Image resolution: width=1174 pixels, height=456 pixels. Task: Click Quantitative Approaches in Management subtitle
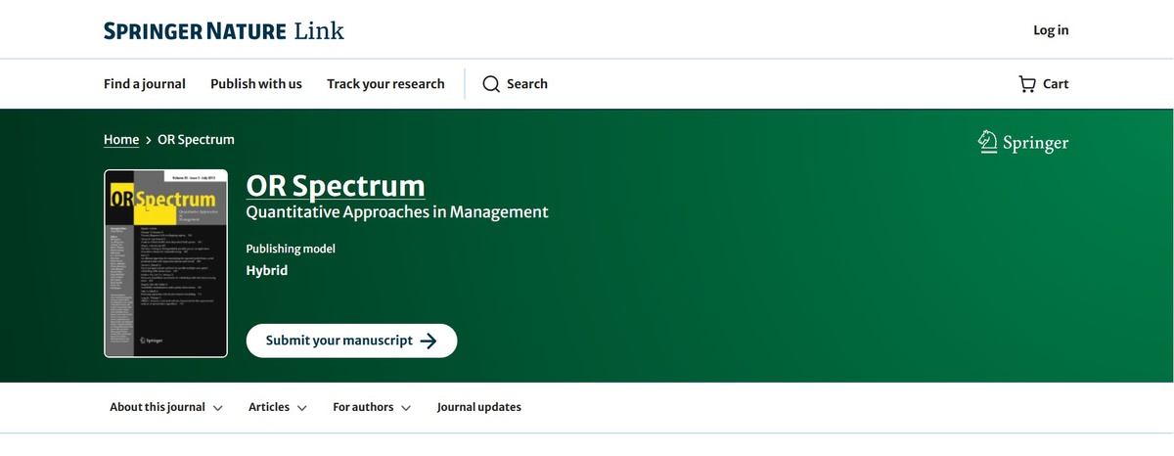pyautogui.click(x=397, y=212)
